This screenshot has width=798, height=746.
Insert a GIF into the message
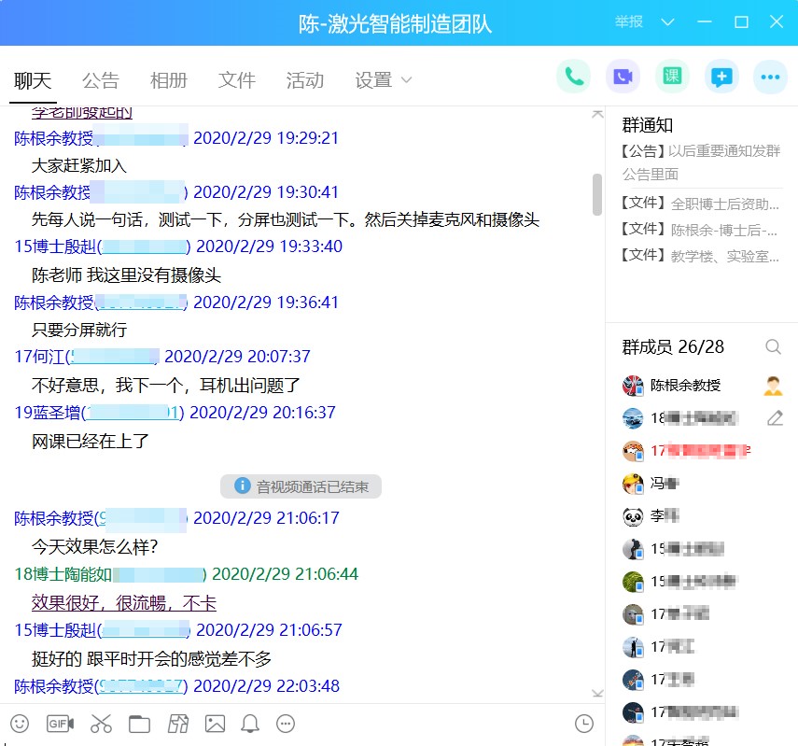60,724
